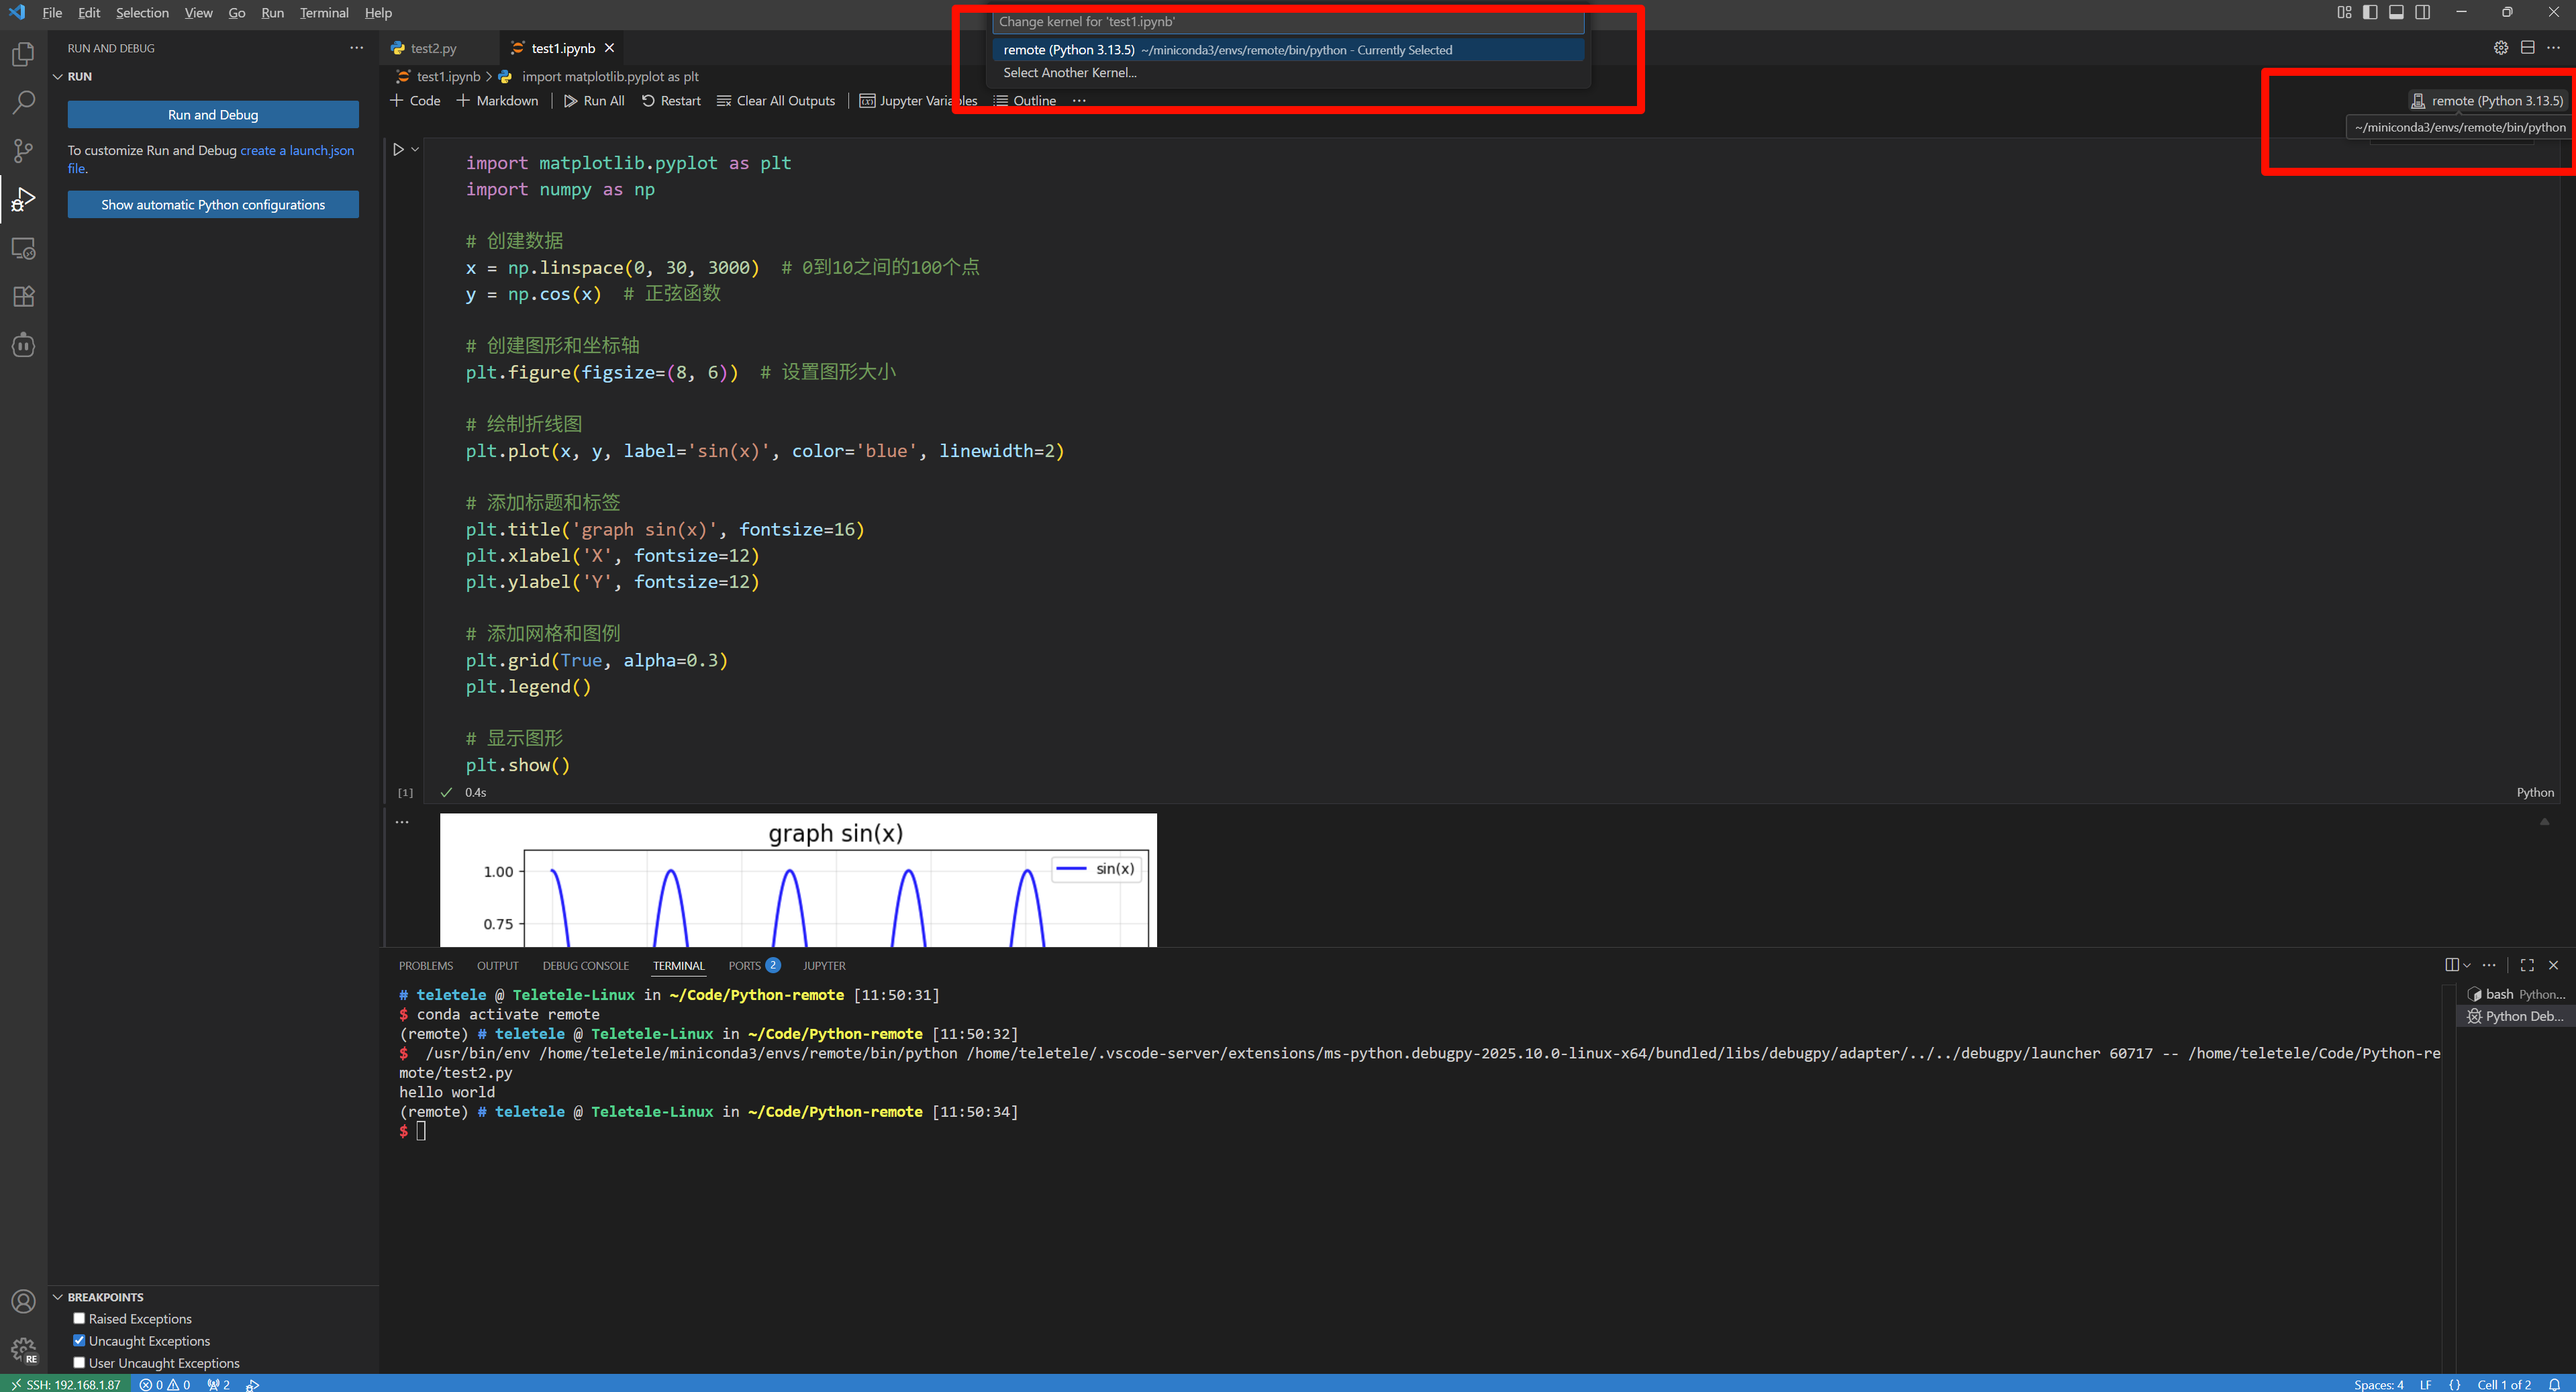The width and height of the screenshot is (2576, 1392).
Task: Open Jupyter Variables panel
Action: (918, 101)
